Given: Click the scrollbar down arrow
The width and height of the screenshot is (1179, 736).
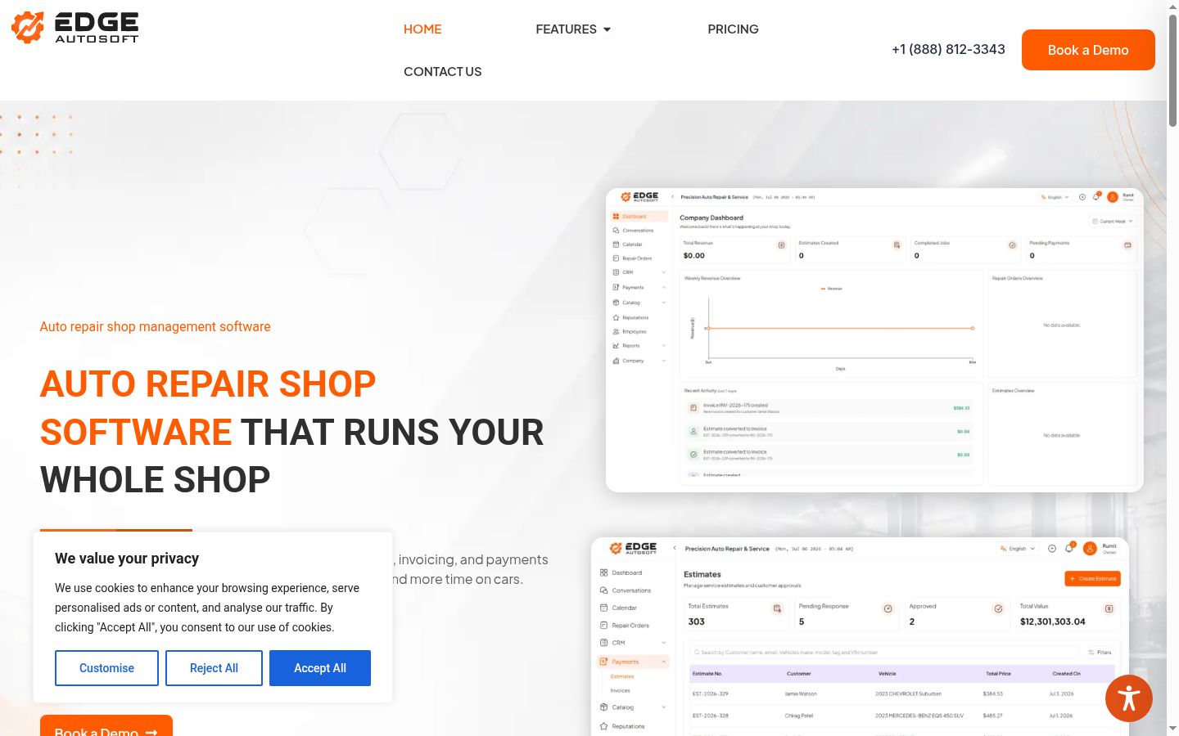Looking at the screenshot, I should pos(1172,729).
